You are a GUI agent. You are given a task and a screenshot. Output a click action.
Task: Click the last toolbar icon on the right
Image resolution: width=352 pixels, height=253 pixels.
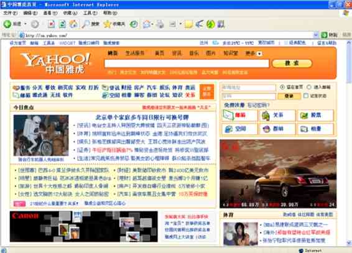coord(221,24)
